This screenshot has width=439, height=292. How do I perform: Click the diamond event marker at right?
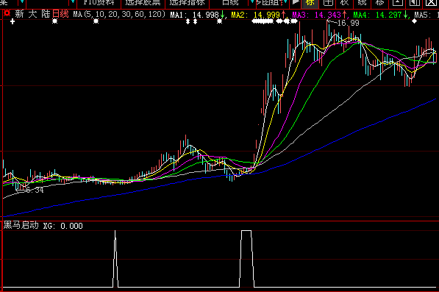point(414,21)
